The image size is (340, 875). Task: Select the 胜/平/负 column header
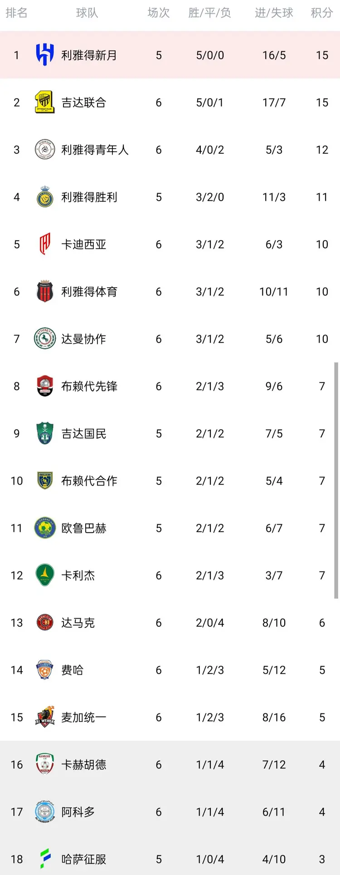coord(210,13)
